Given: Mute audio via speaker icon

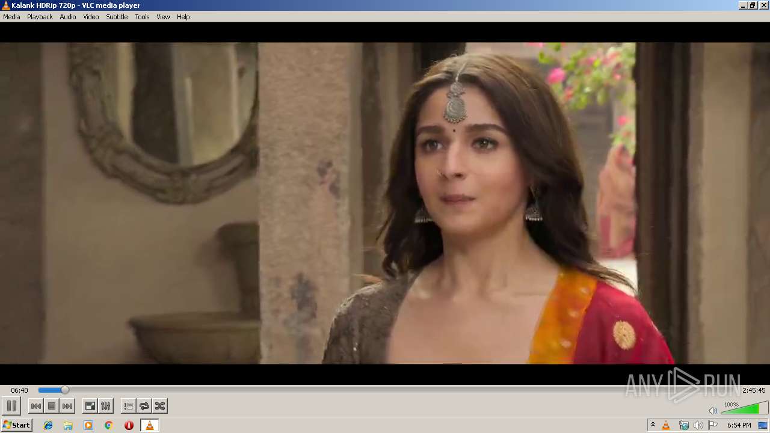Looking at the screenshot, I should pyautogui.click(x=713, y=410).
